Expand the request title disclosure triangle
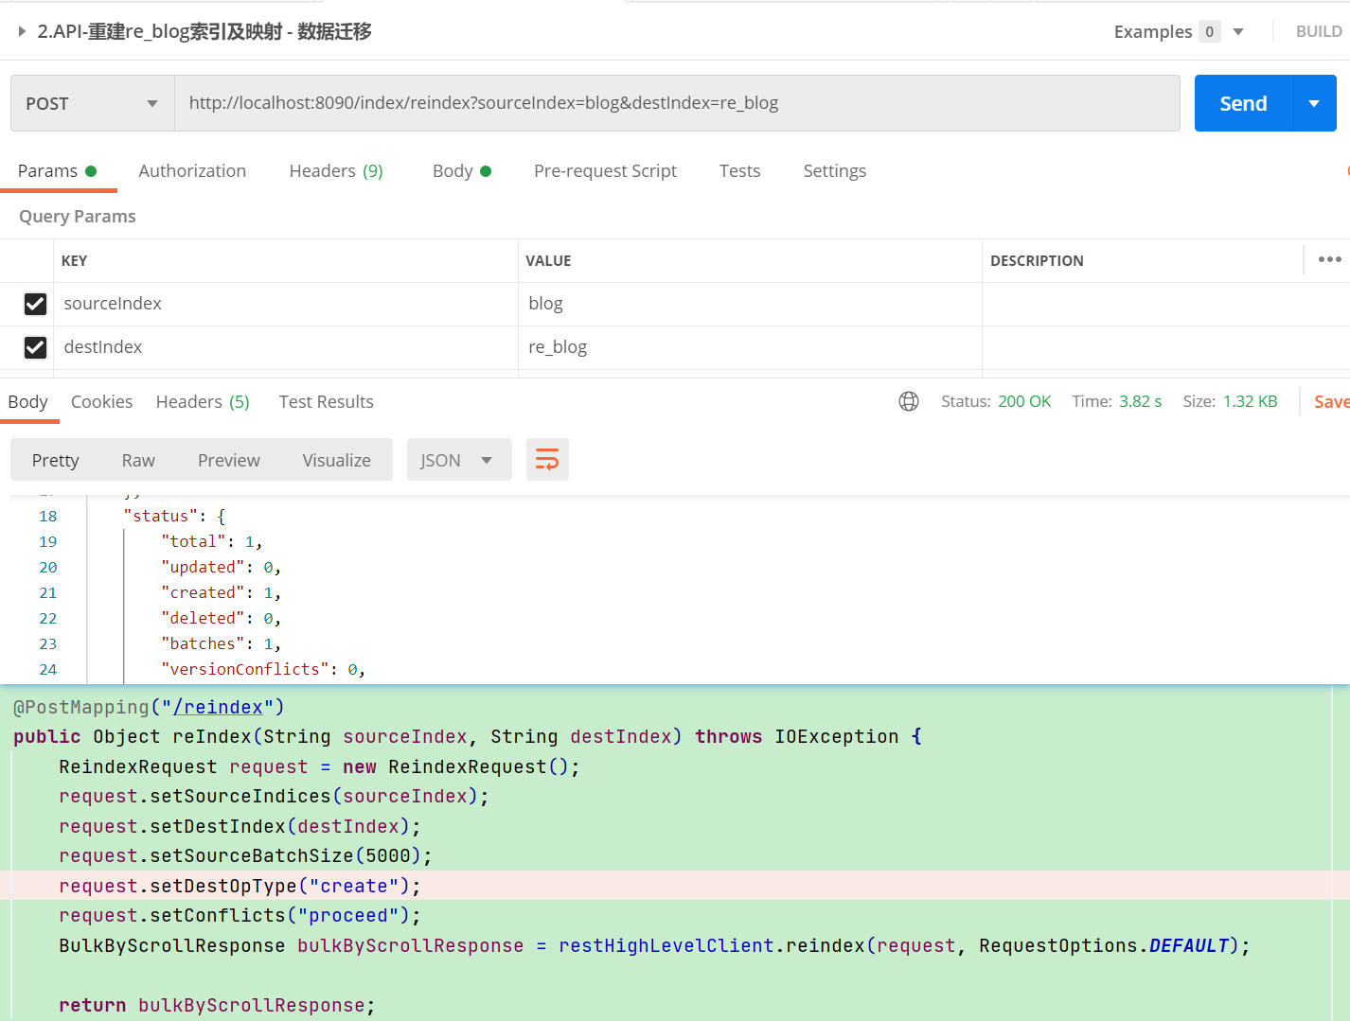This screenshot has width=1350, height=1021. (22, 31)
